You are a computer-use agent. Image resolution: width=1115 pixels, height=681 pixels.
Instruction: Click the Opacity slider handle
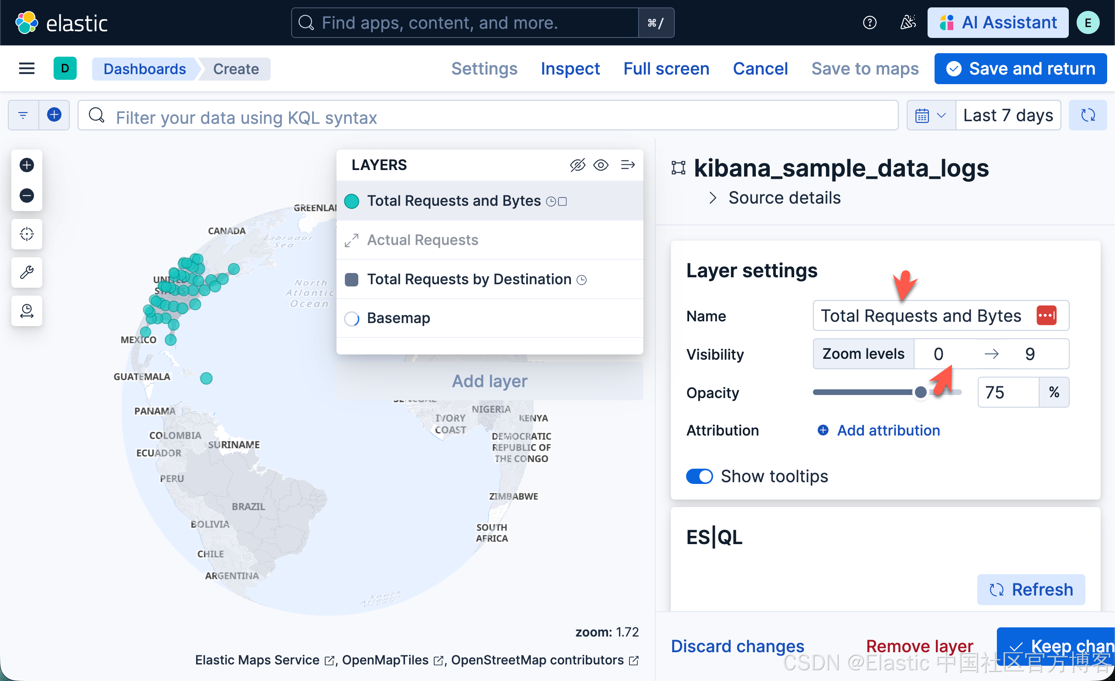tap(921, 392)
